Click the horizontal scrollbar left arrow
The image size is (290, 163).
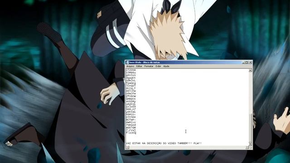pos(127,147)
